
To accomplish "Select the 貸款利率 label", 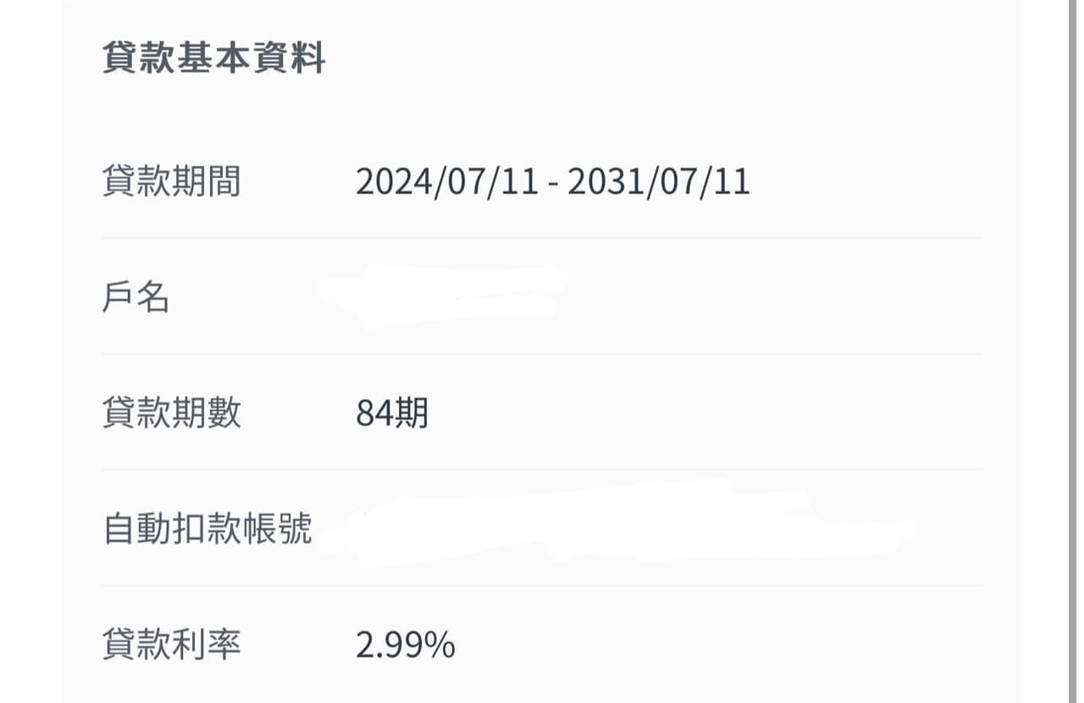I will [172, 645].
